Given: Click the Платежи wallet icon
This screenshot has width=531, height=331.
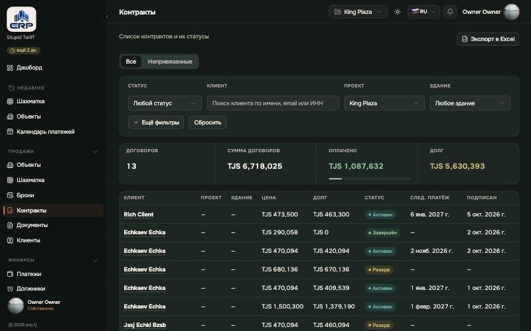Looking at the screenshot, I should pyautogui.click(x=10, y=274).
